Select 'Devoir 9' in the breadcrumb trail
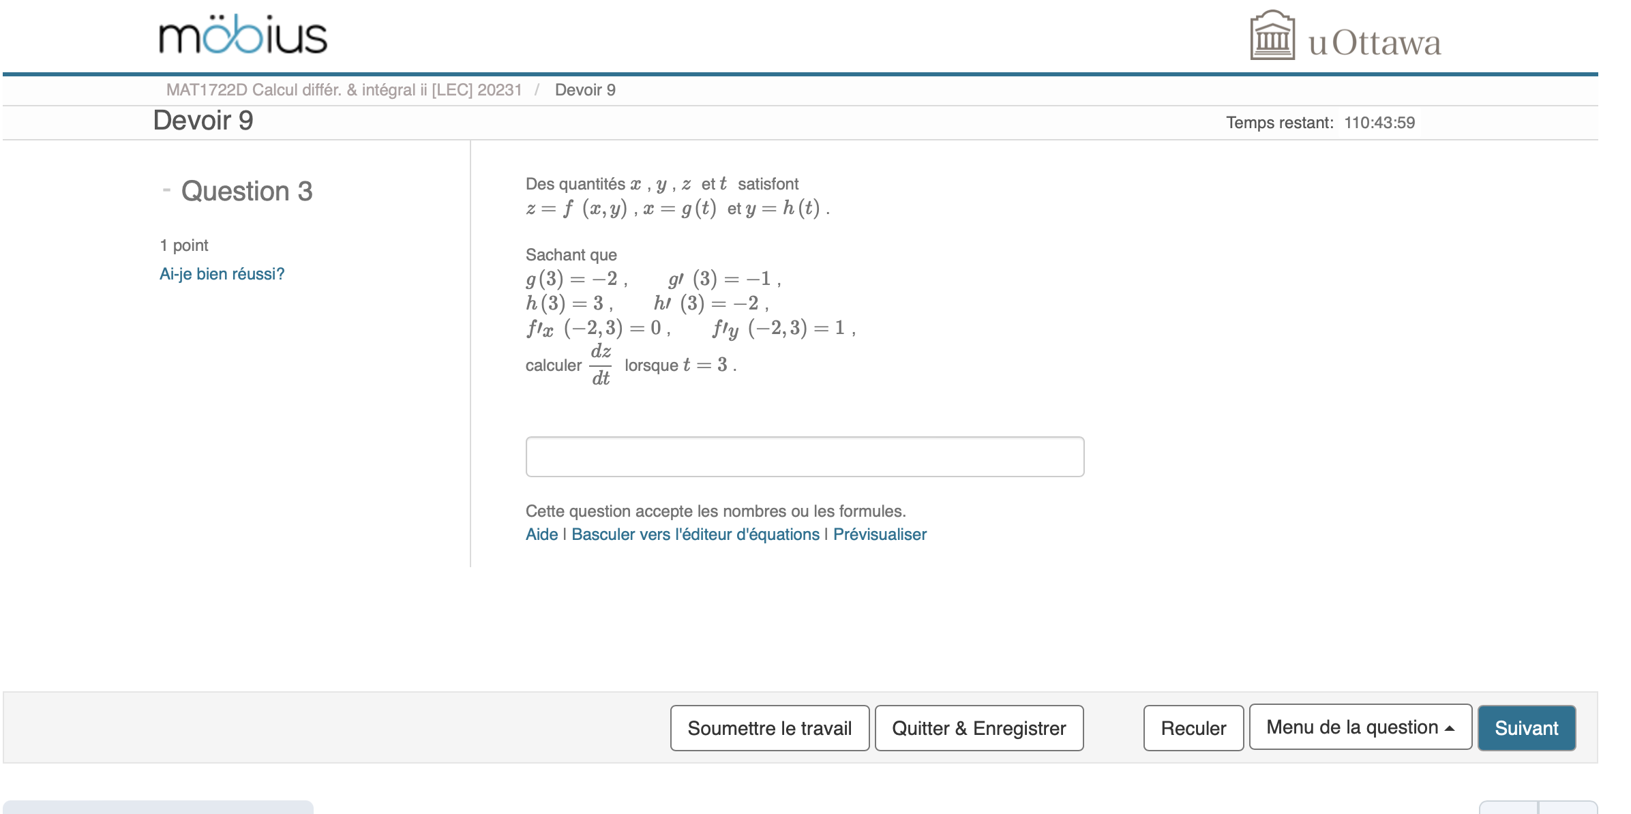 pyautogui.click(x=585, y=89)
